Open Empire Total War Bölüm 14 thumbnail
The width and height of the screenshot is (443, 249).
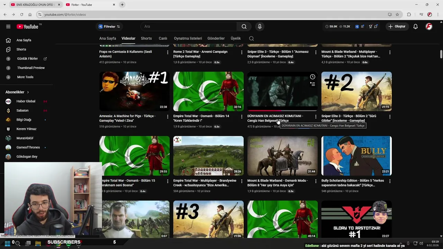[x=208, y=91]
